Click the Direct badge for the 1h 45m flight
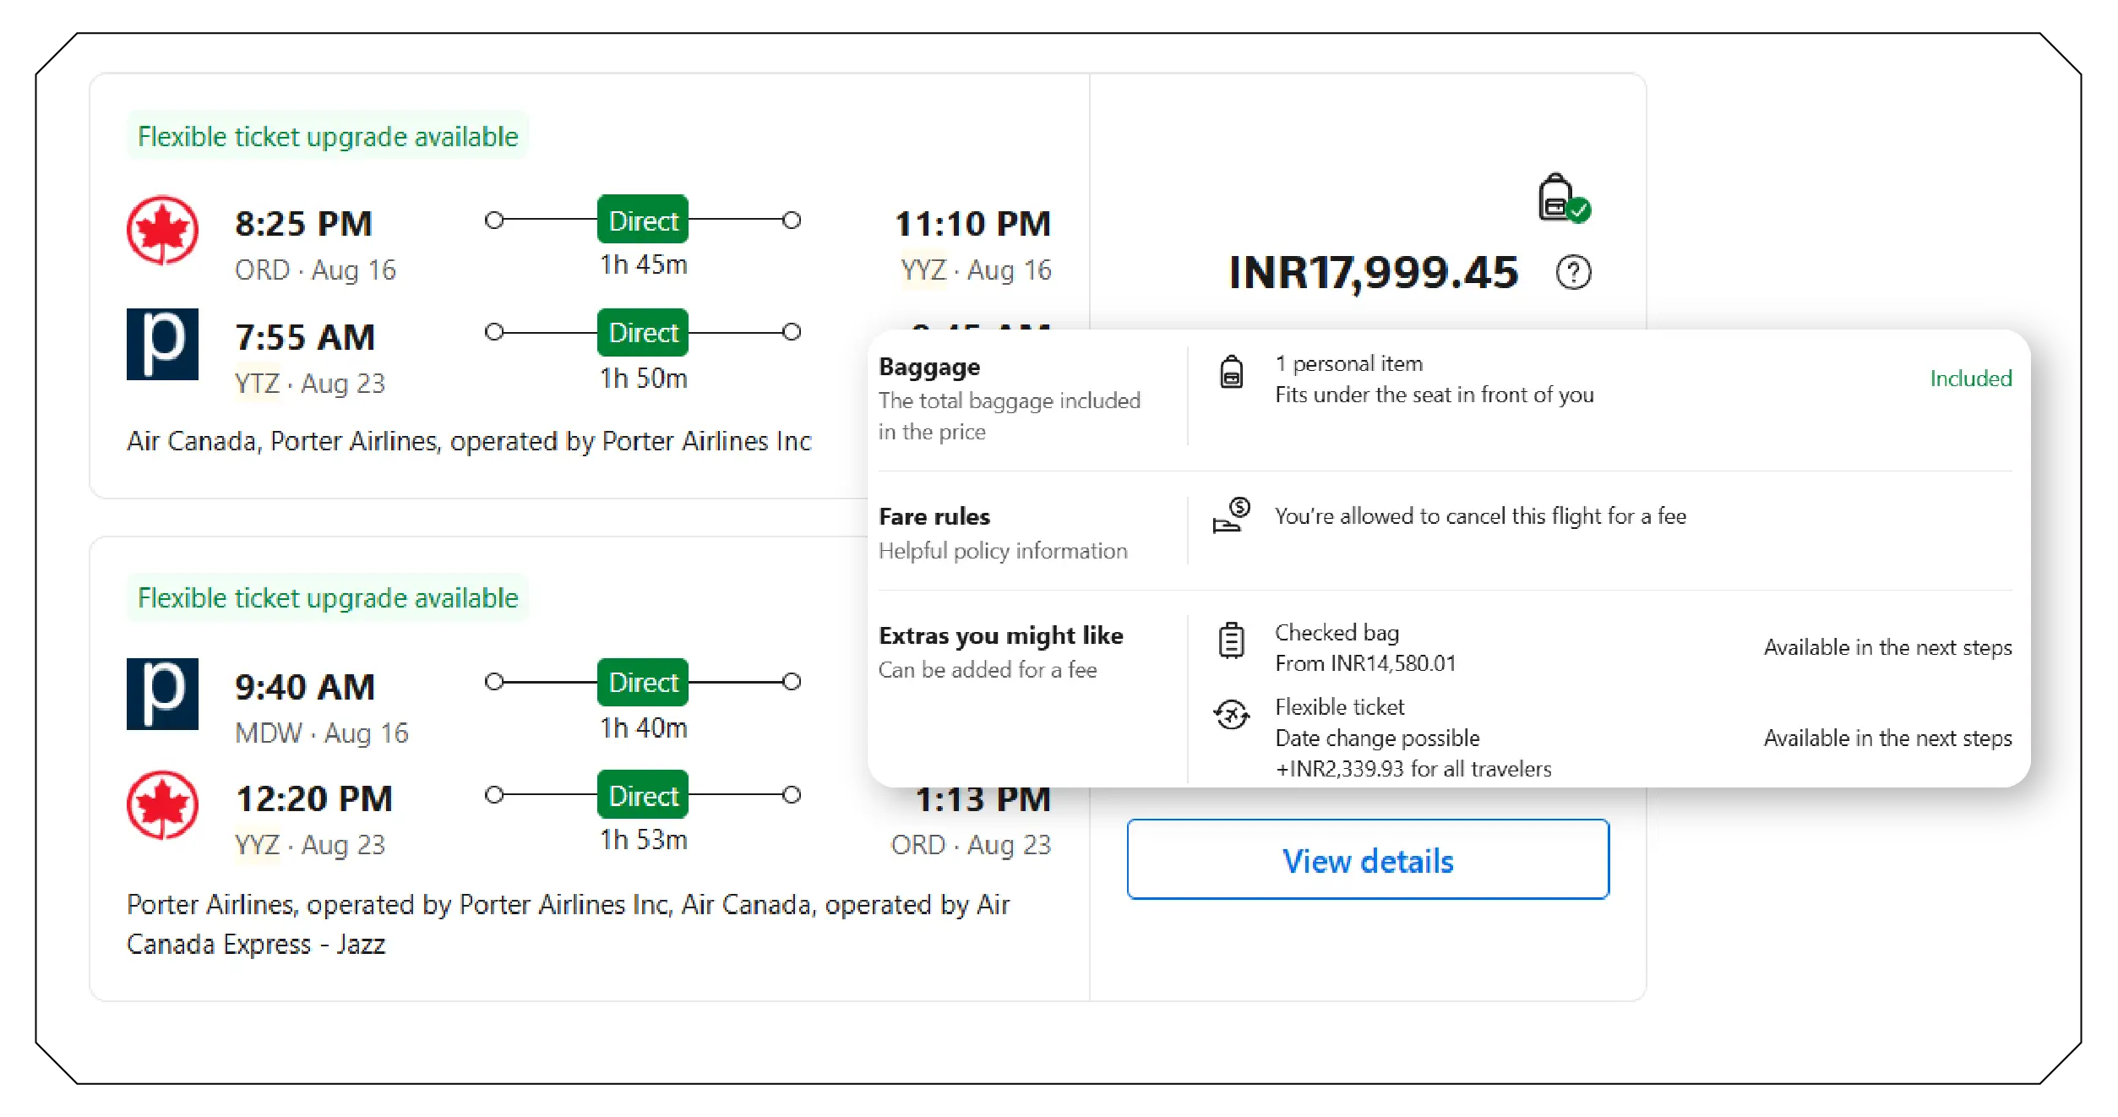Viewport: 2118px width, 1117px height. coord(642,220)
